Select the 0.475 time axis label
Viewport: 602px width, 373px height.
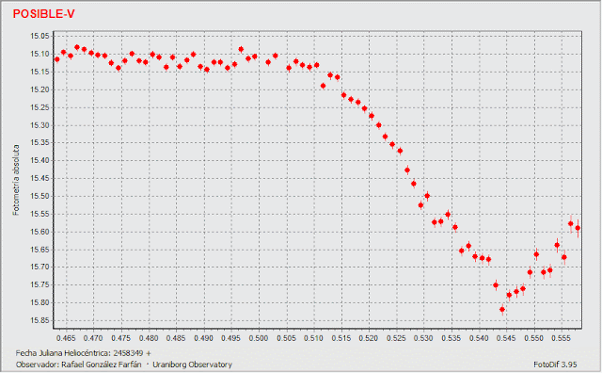coord(121,338)
